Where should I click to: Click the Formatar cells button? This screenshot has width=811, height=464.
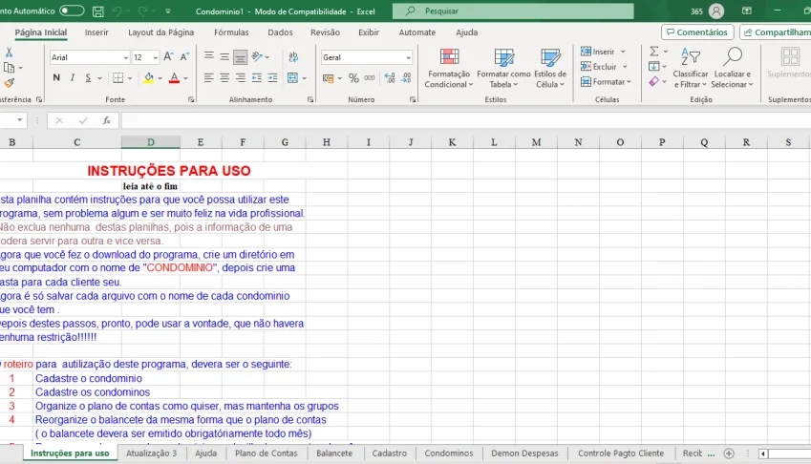(606, 82)
